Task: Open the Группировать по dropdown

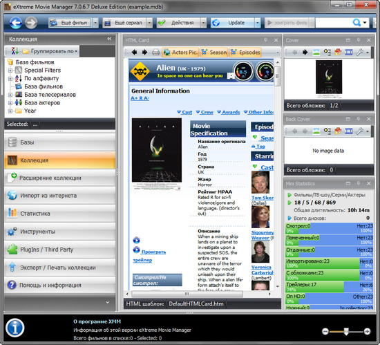Action: click(x=50, y=51)
